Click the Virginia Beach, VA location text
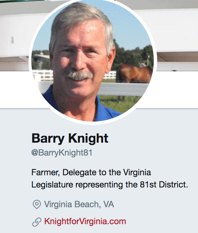The width and height of the screenshot is (198, 233). click(x=79, y=204)
